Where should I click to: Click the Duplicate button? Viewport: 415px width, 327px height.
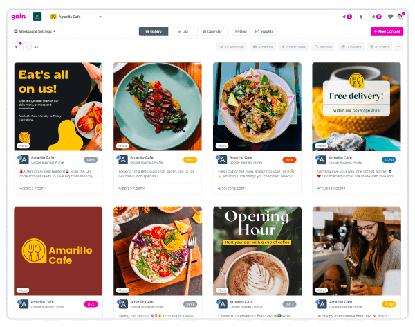pos(351,47)
